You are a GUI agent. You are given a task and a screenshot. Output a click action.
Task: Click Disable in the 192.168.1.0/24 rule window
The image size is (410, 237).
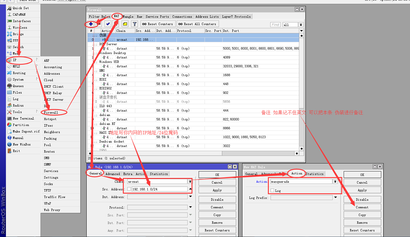point(217,200)
